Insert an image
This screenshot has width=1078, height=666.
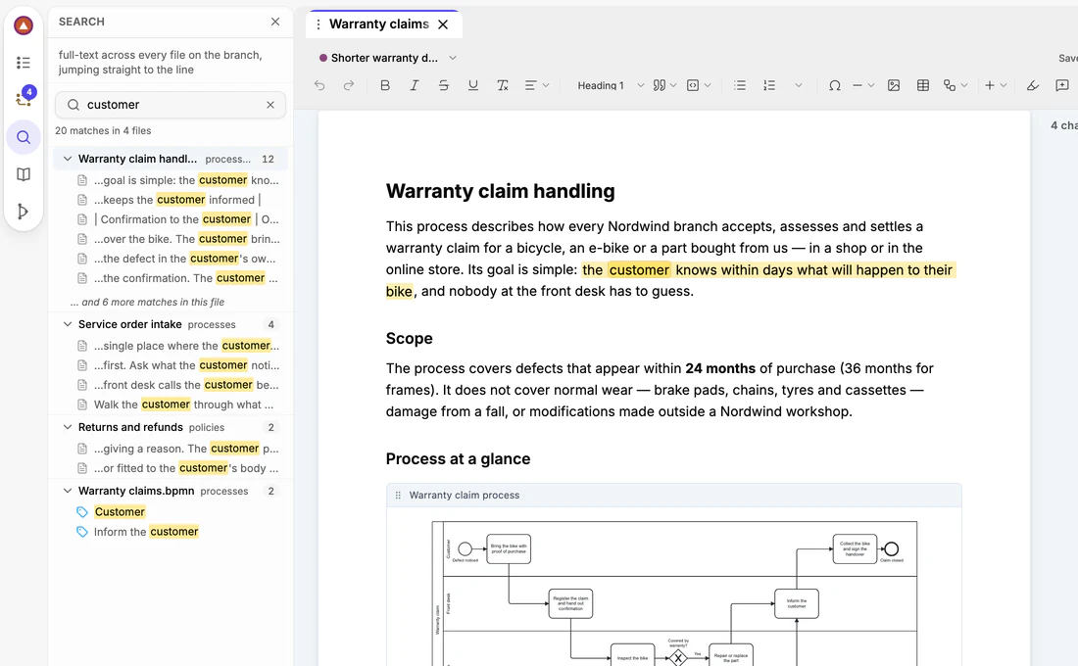[894, 85]
